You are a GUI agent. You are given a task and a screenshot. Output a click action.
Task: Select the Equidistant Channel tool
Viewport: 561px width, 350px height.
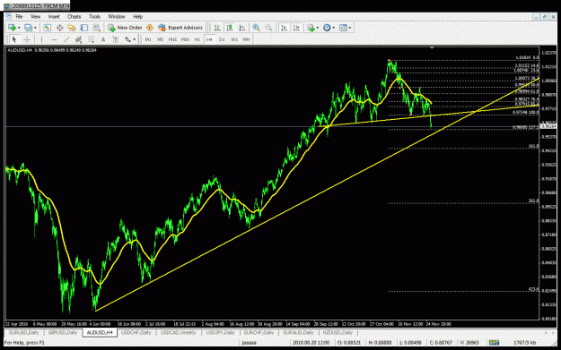pos(79,39)
